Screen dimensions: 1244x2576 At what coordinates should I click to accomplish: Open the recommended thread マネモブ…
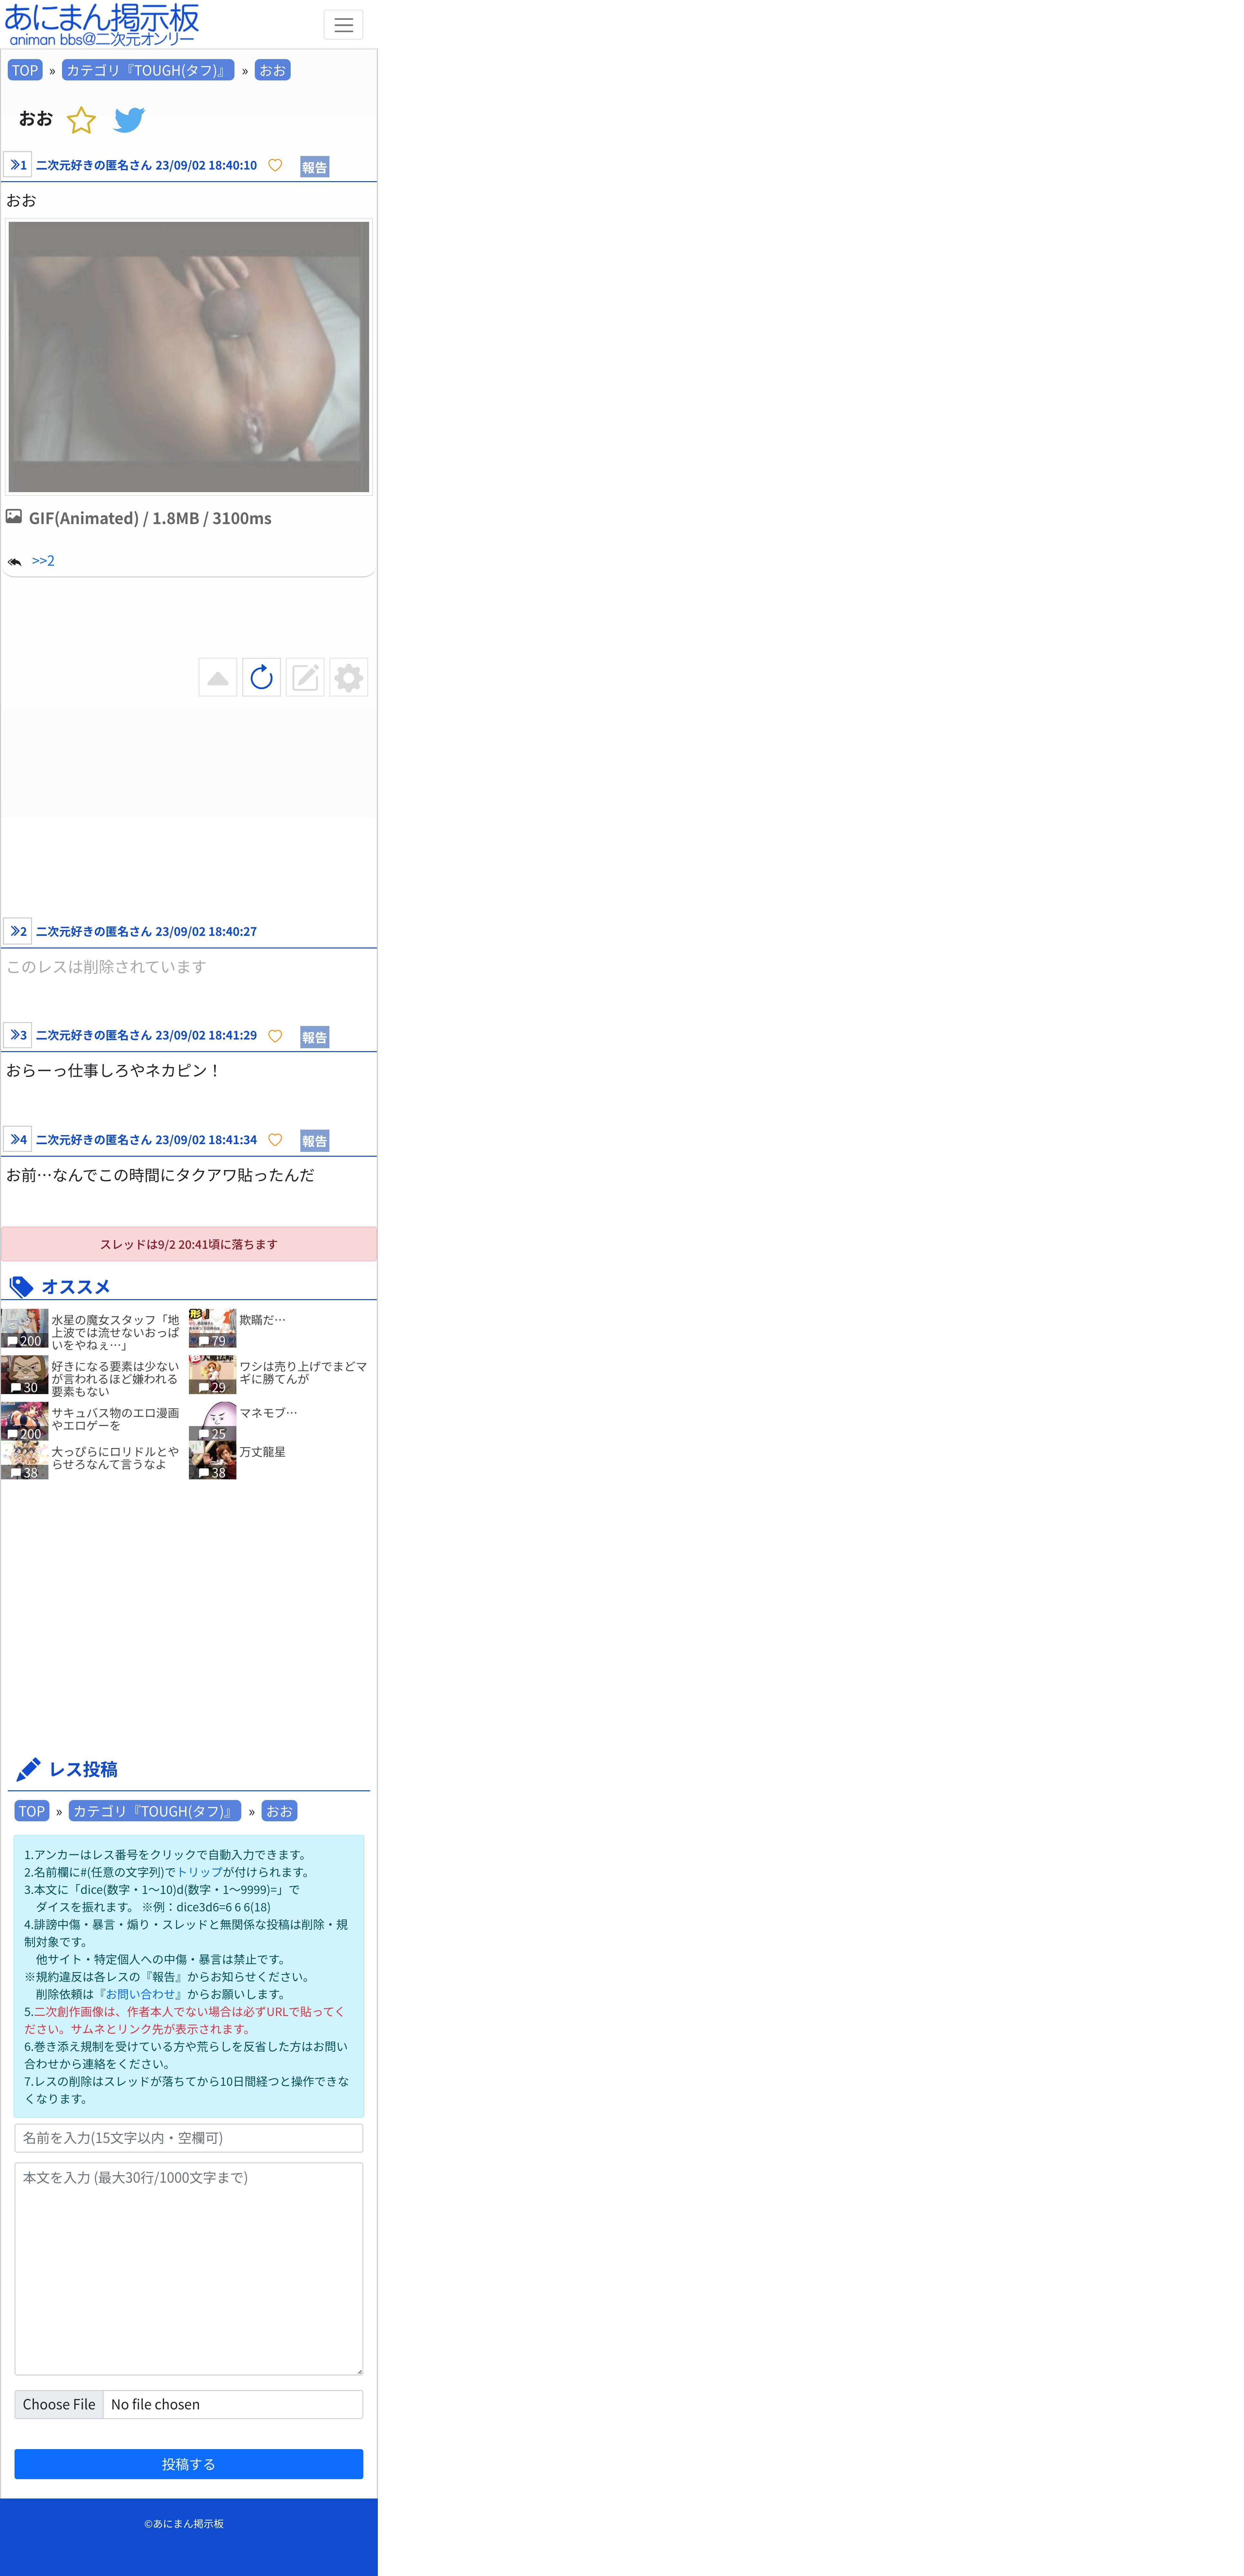[x=268, y=1413]
